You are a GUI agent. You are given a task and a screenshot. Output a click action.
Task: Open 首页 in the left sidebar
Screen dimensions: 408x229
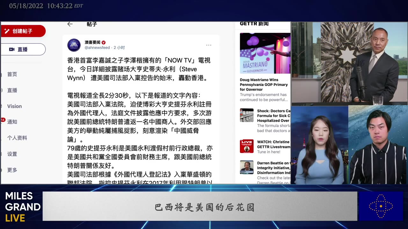12,74
